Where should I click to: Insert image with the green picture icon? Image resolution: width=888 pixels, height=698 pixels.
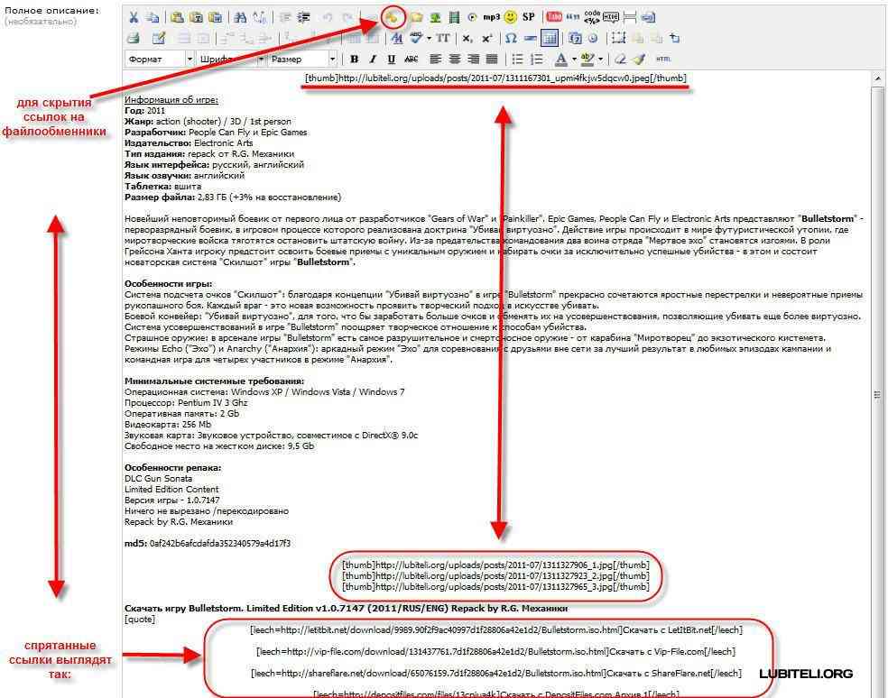click(x=436, y=17)
